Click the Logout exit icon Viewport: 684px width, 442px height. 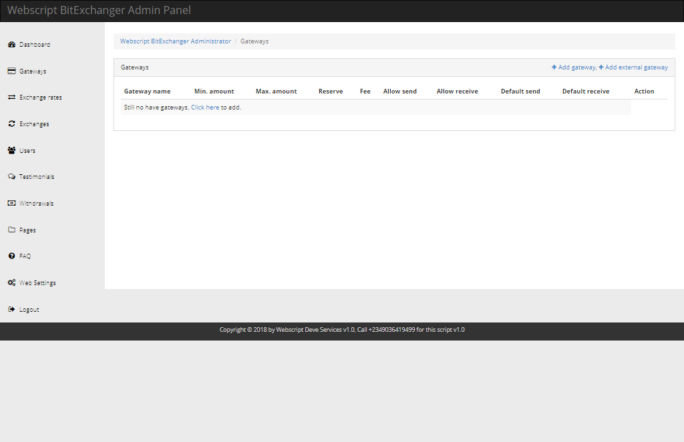point(12,309)
